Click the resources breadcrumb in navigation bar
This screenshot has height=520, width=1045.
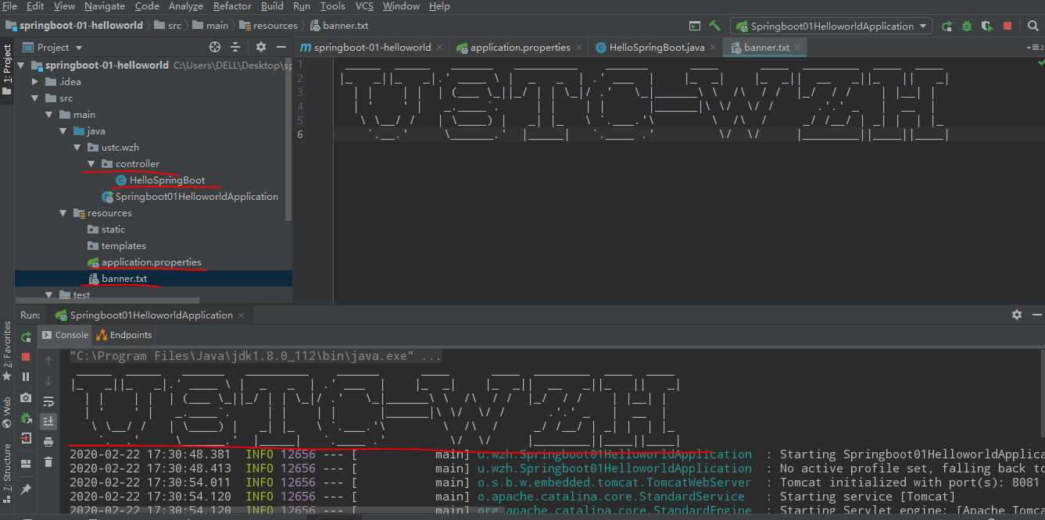point(268,26)
